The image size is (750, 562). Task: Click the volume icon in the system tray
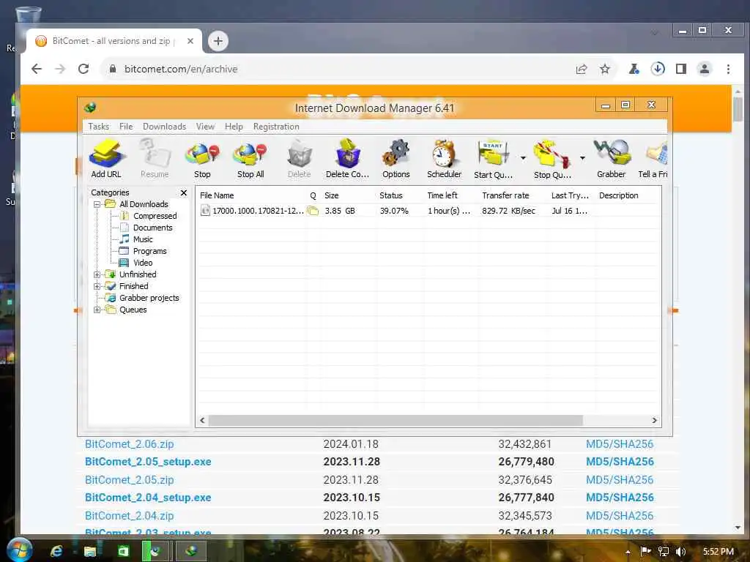click(x=681, y=552)
